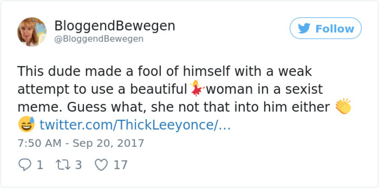Open the 7:50 AM - Sep 20, 2017 timestamp
379x188 pixels.
pos(81,143)
